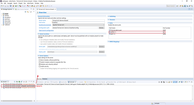Screen dimensions: 194x105
Task: Click the Clear Console icon
Action: pyautogui.click(x=167, y=82)
